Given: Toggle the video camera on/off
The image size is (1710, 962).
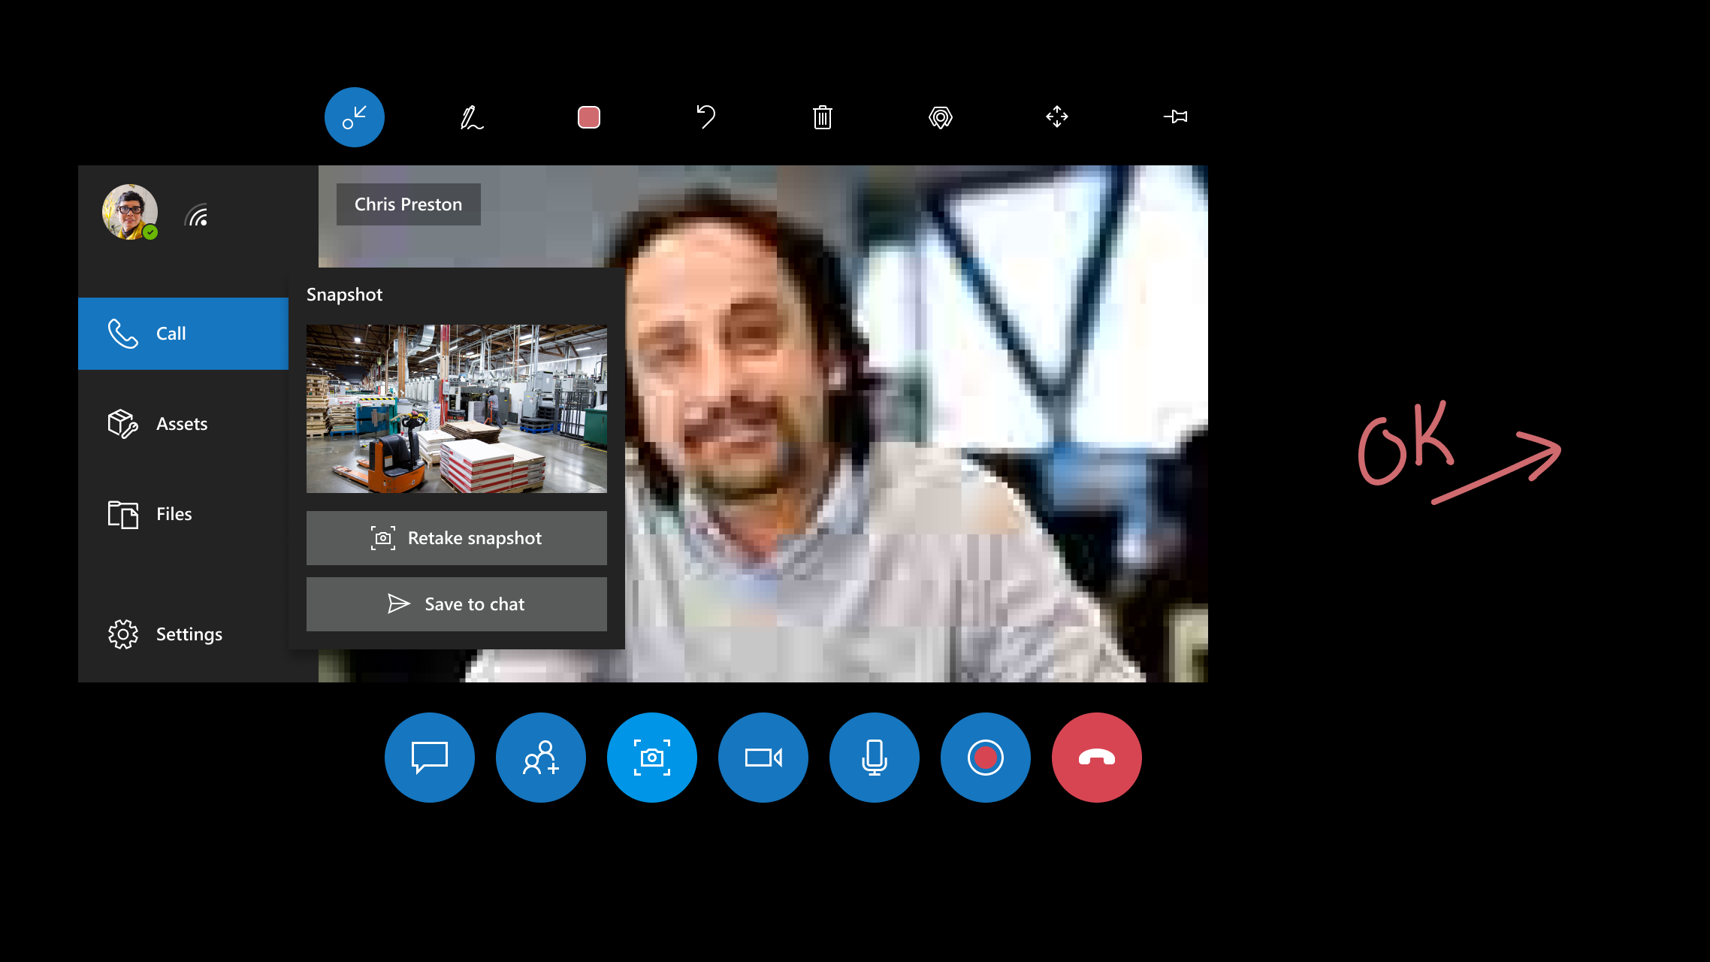Looking at the screenshot, I should 763,756.
